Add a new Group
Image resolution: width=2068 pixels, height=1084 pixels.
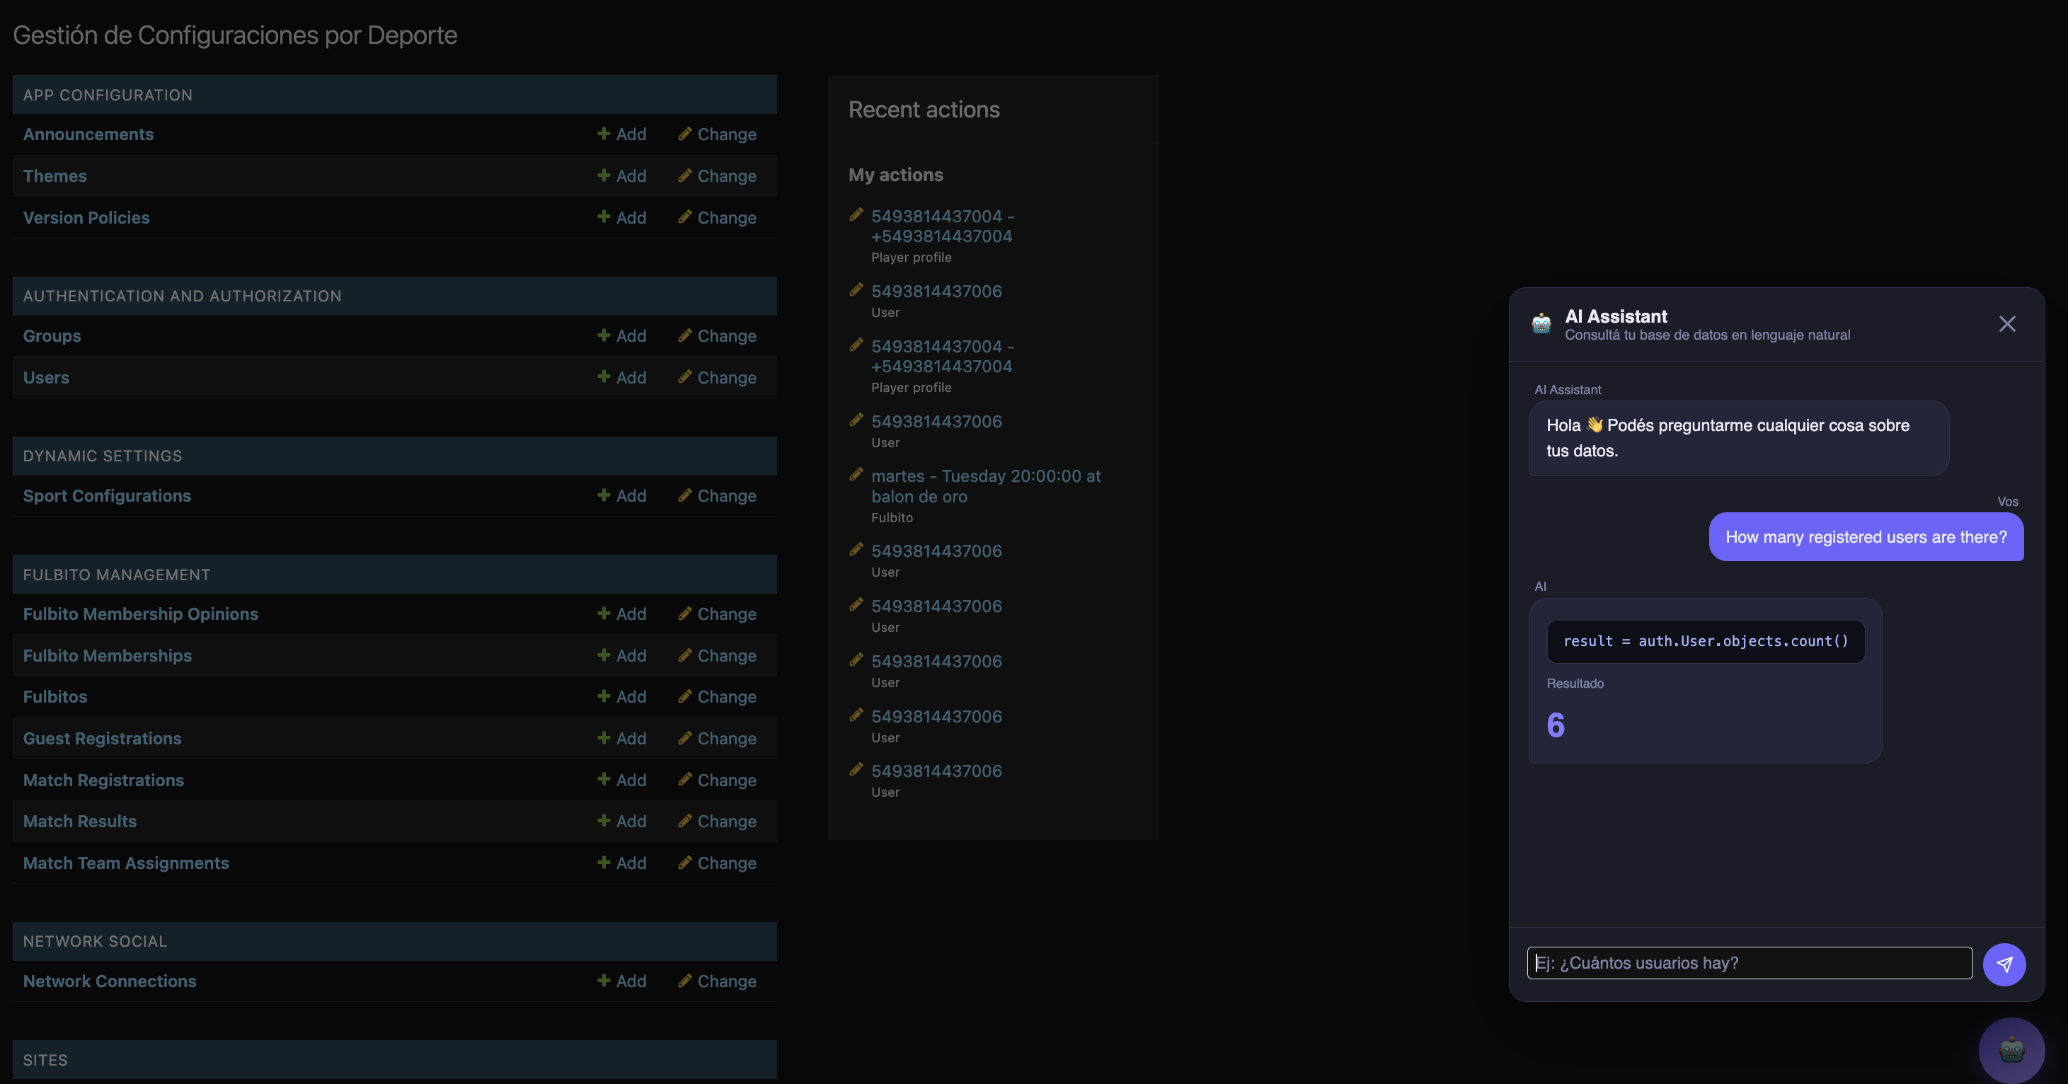coord(622,335)
